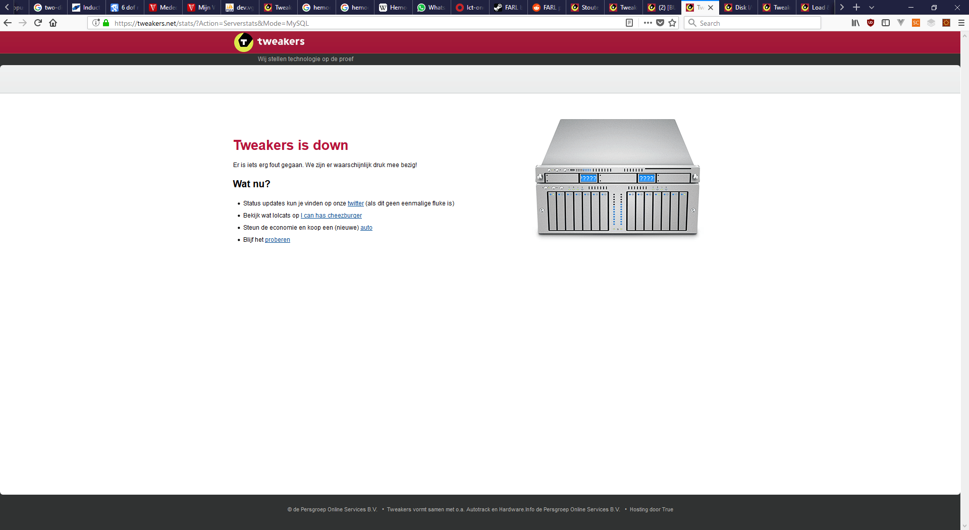
Task: Click the 'Tweakers is down' heading
Action: [x=291, y=145]
